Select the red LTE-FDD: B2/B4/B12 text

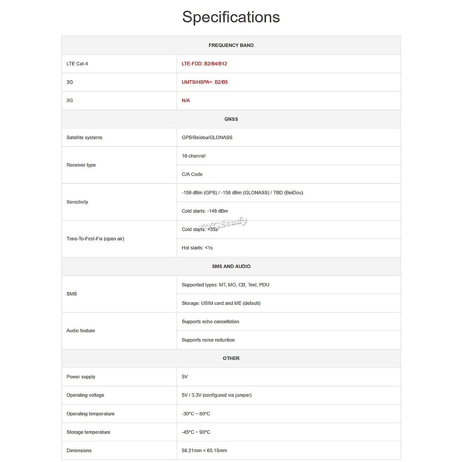pos(204,64)
